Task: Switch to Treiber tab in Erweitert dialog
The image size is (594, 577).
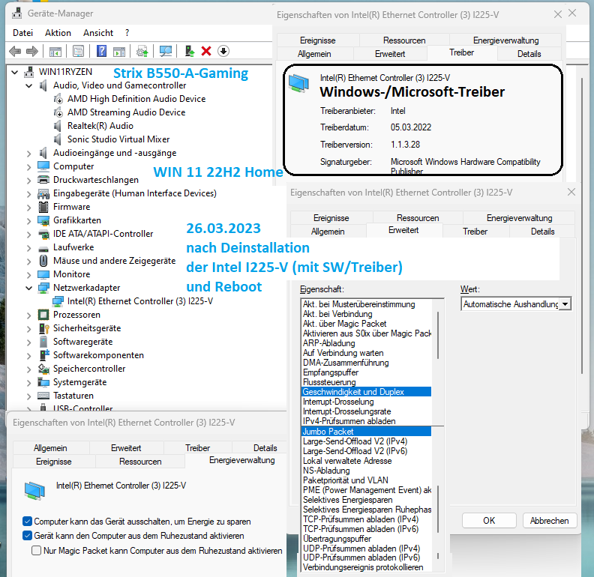Action: pyautogui.click(x=475, y=232)
